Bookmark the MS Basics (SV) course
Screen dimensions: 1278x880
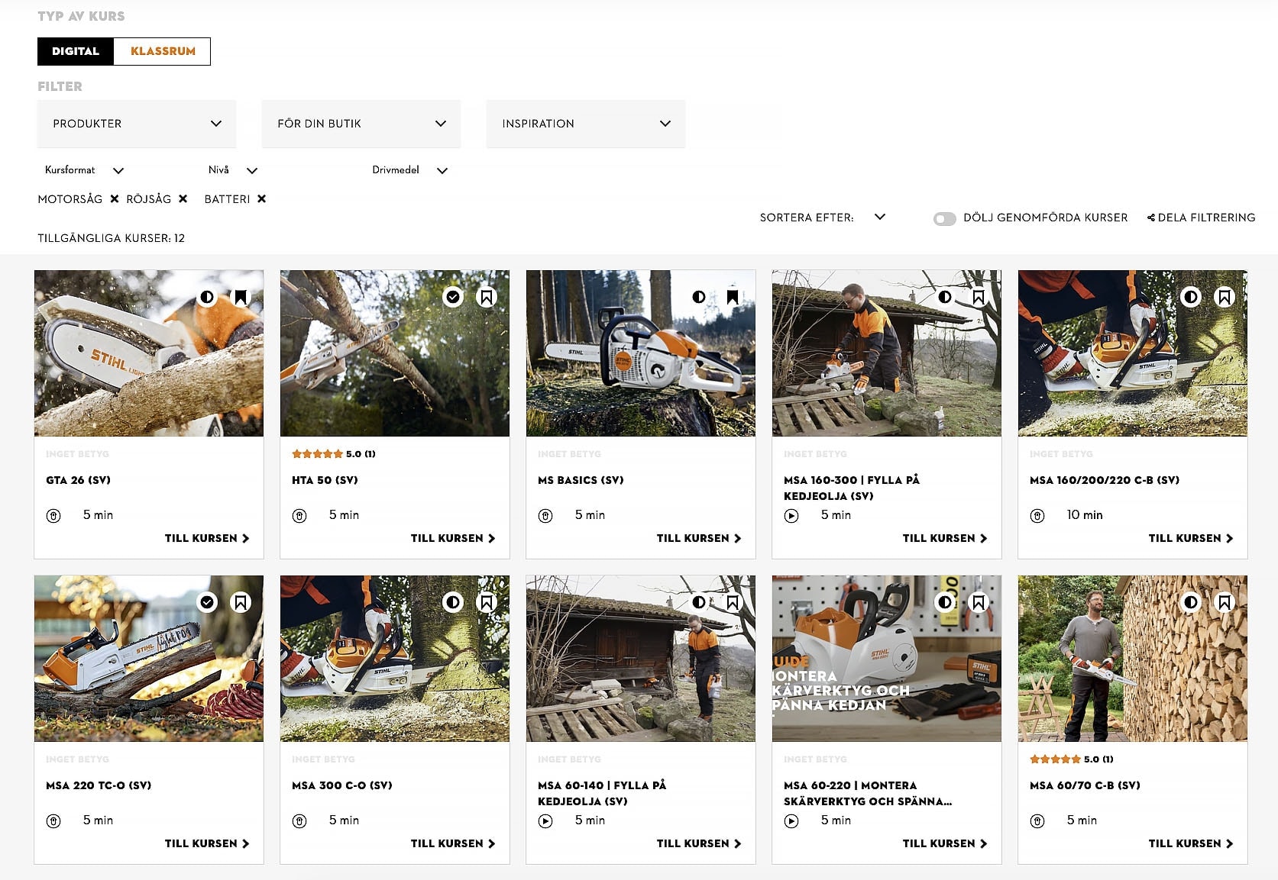tap(733, 297)
